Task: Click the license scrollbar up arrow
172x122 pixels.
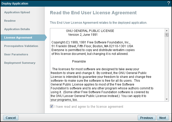Action: point(167,30)
